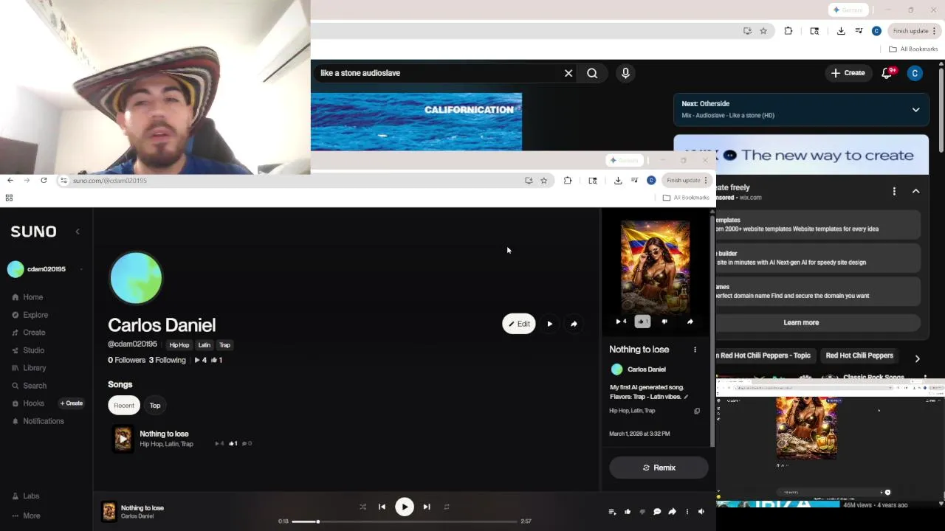Toggle shuffle in the player bar
Viewport: 945px width, 531px height.
click(x=362, y=507)
